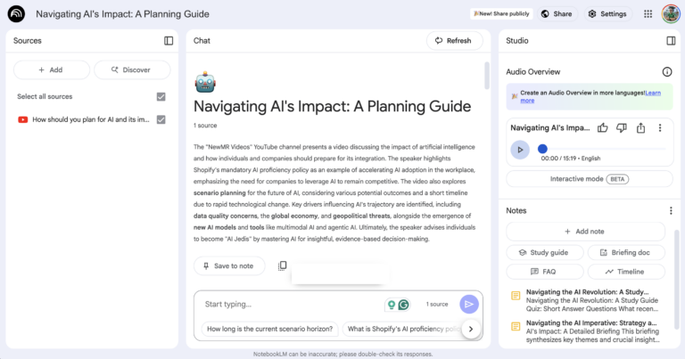Viewport: 685px width, 359px height.
Task: Show next suggested questions chevron
Action: [471, 329]
